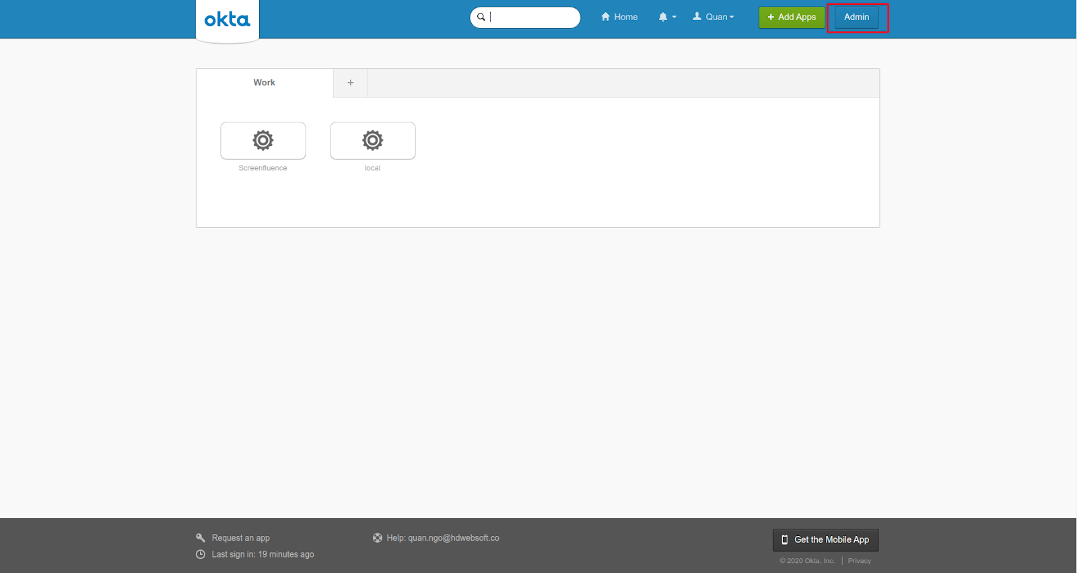Click the green Add Apps button

click(792, 17)
